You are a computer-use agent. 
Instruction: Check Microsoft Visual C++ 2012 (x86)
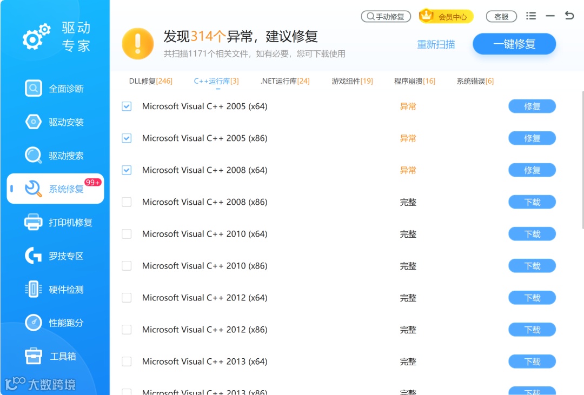[127, 330]
